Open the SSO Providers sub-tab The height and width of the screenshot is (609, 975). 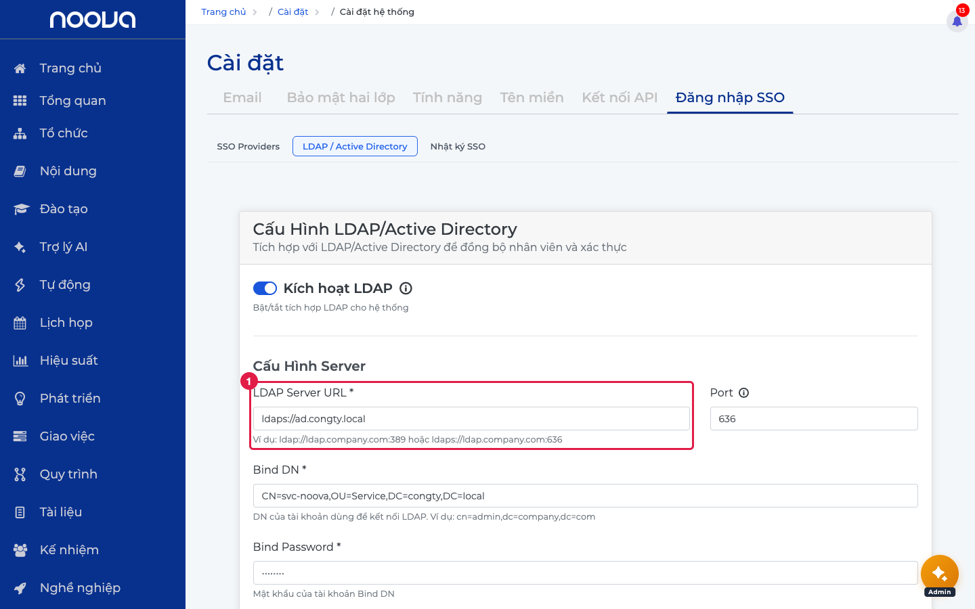point(248,146)
